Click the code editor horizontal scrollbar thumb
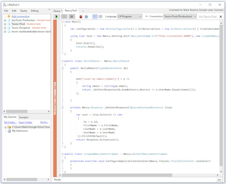Image resolution: width=226 pixels, height=184 pixels. (117, 175)
